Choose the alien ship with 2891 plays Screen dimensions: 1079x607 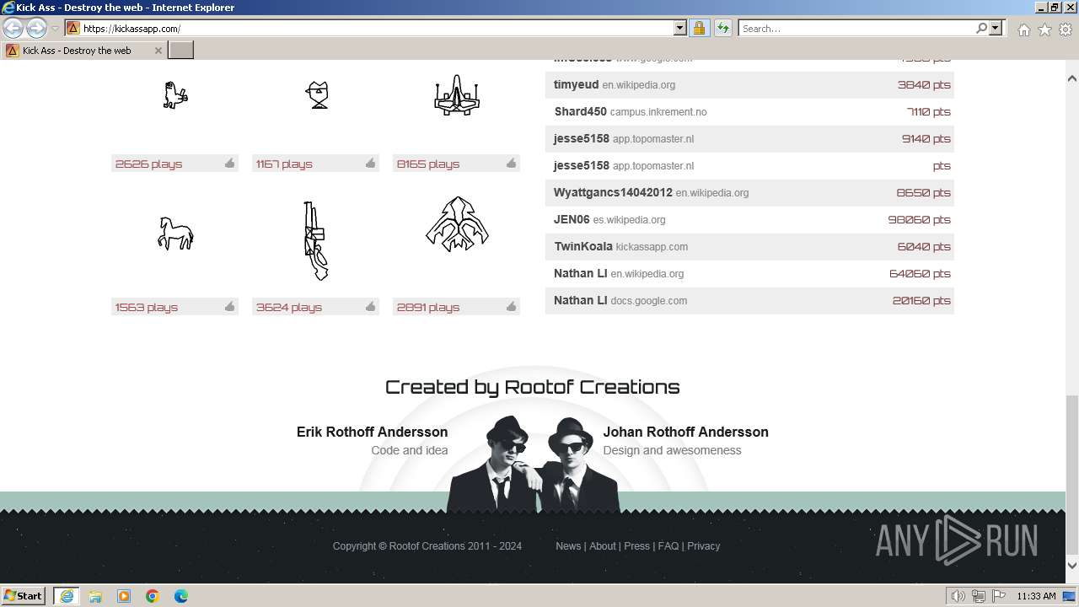[x=457, y=224]
